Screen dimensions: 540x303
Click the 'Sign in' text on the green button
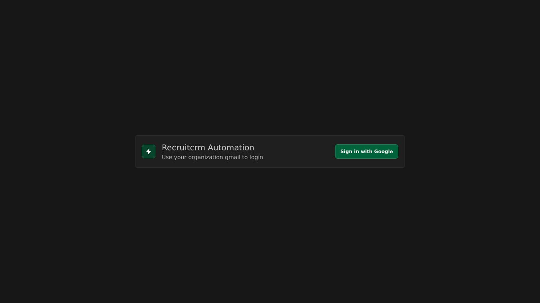tap(349, 151)
